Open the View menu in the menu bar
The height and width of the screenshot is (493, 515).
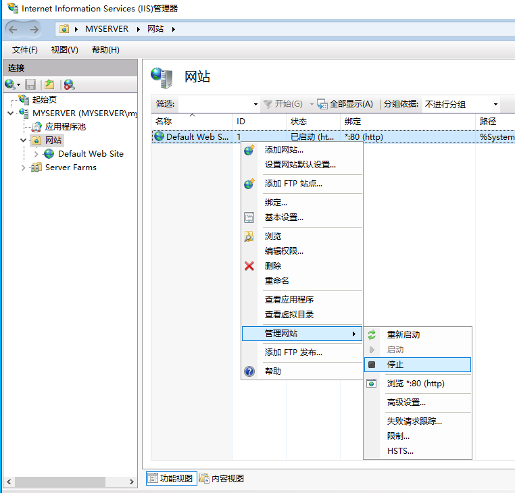pyautogui.click(x=64, y=50)
